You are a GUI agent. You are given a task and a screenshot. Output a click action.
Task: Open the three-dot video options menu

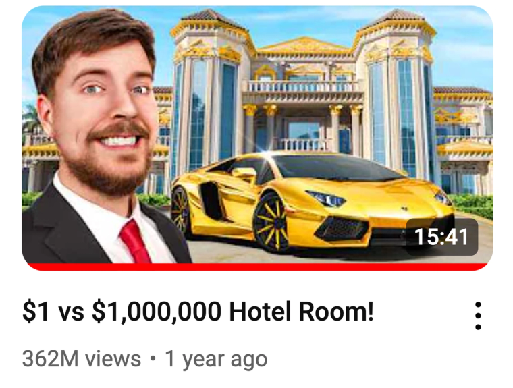(x=478, y=316)
